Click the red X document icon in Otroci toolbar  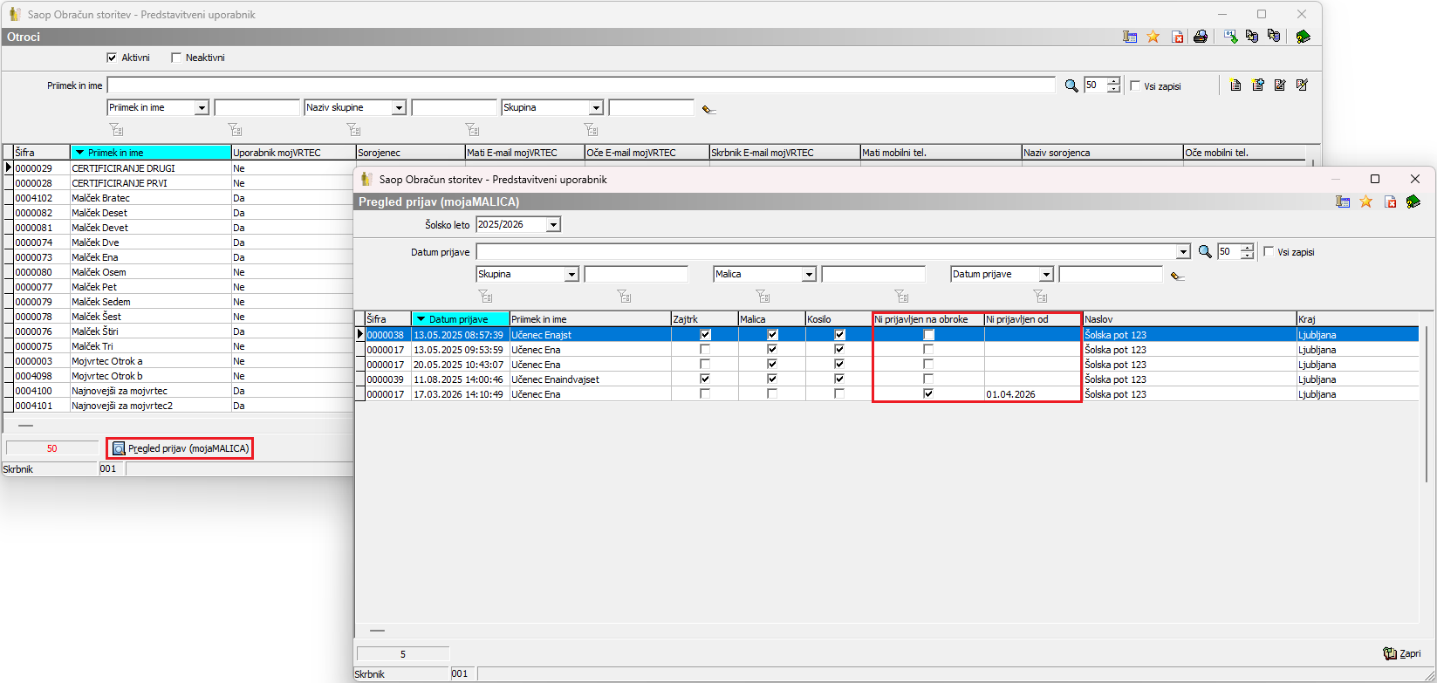1177,37
